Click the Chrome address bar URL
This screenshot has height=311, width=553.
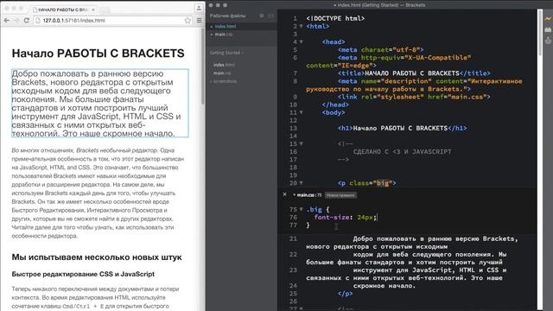pyautogui.click(x=73, y=21)
